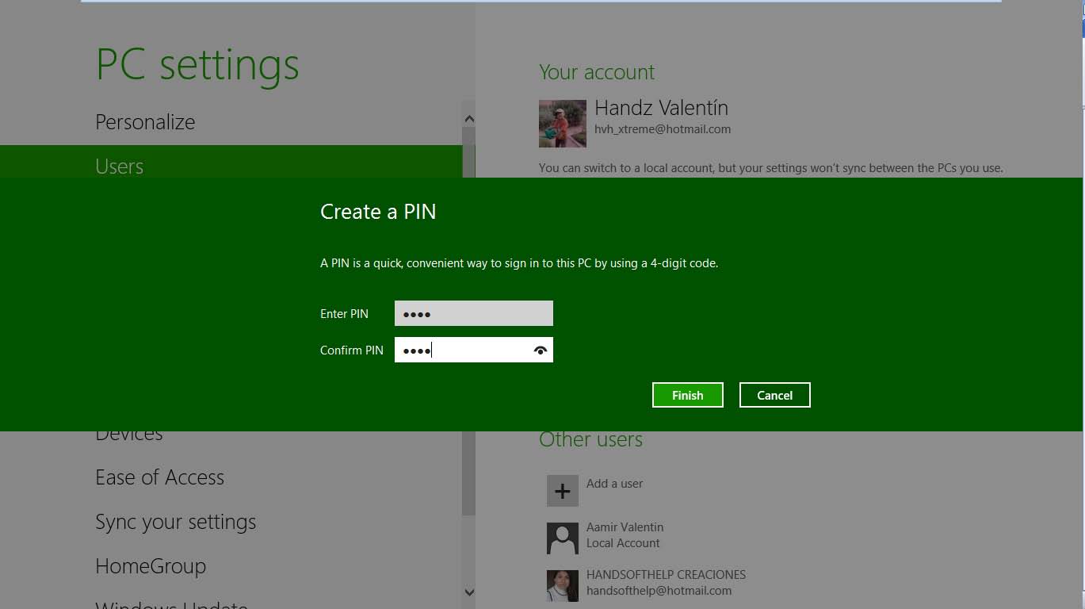1085x609 pixels.
Task: Click the handsofthelp@hotmail.com account entry
Action: click(659, 590)
